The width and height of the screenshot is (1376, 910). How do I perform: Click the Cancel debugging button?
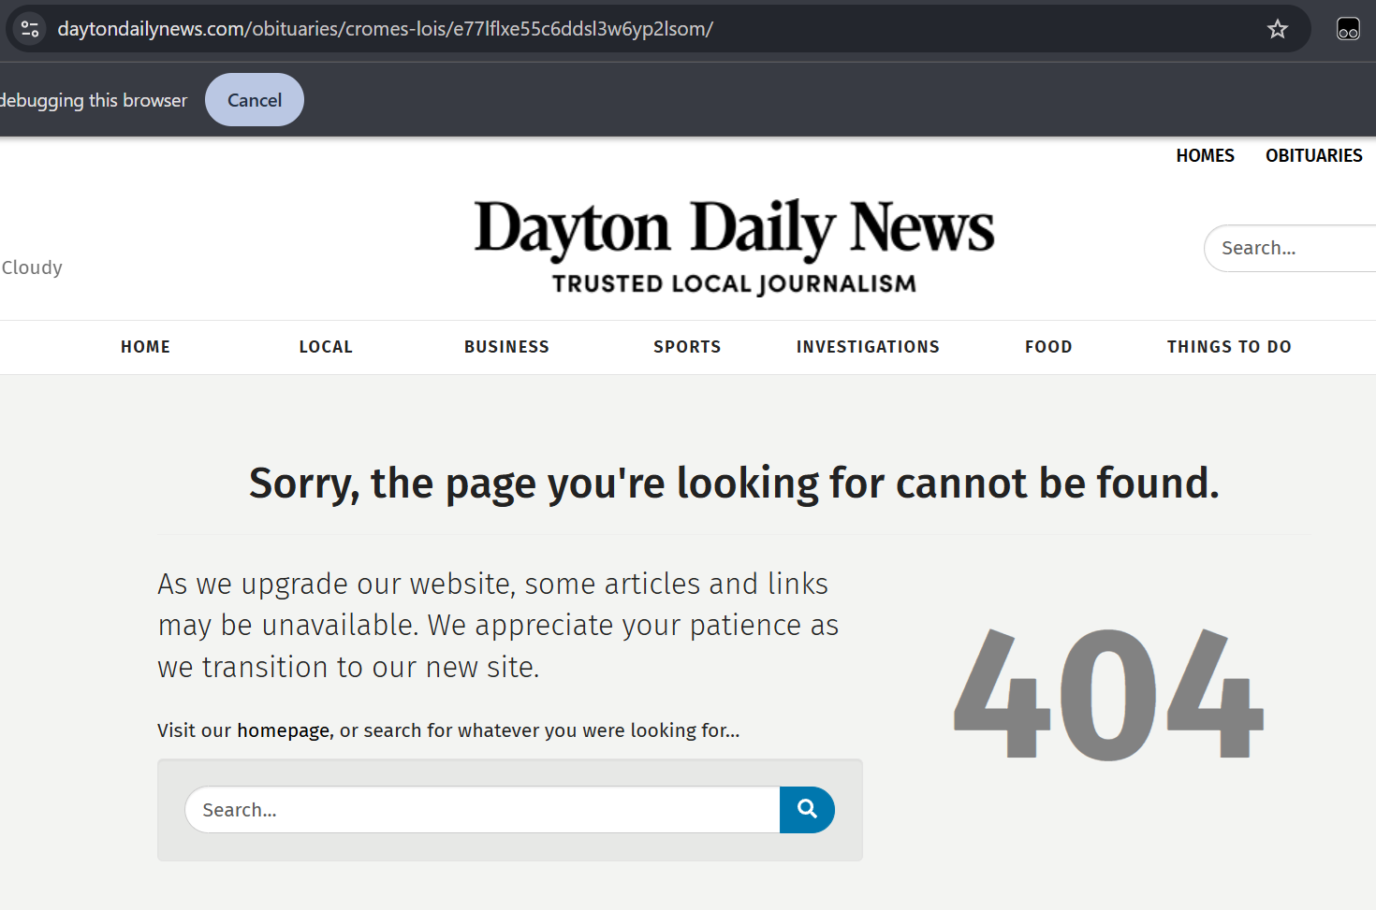click(x=254, y=99)
